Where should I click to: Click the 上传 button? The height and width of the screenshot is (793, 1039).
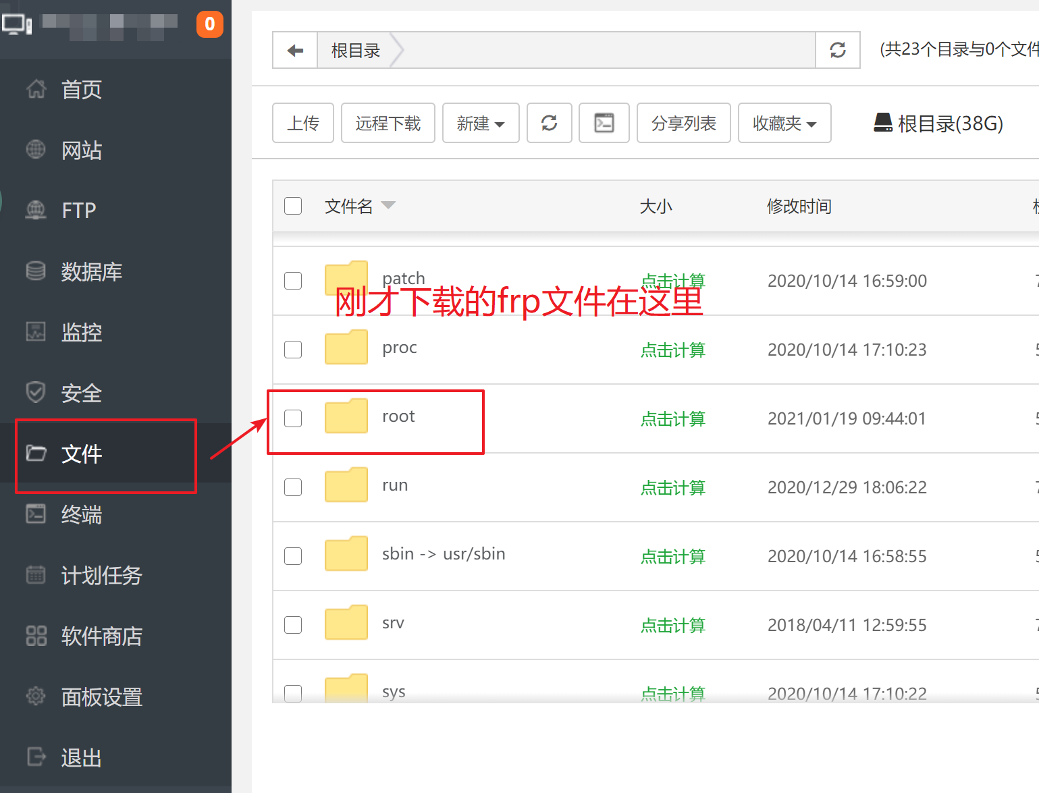pos(303,123)
